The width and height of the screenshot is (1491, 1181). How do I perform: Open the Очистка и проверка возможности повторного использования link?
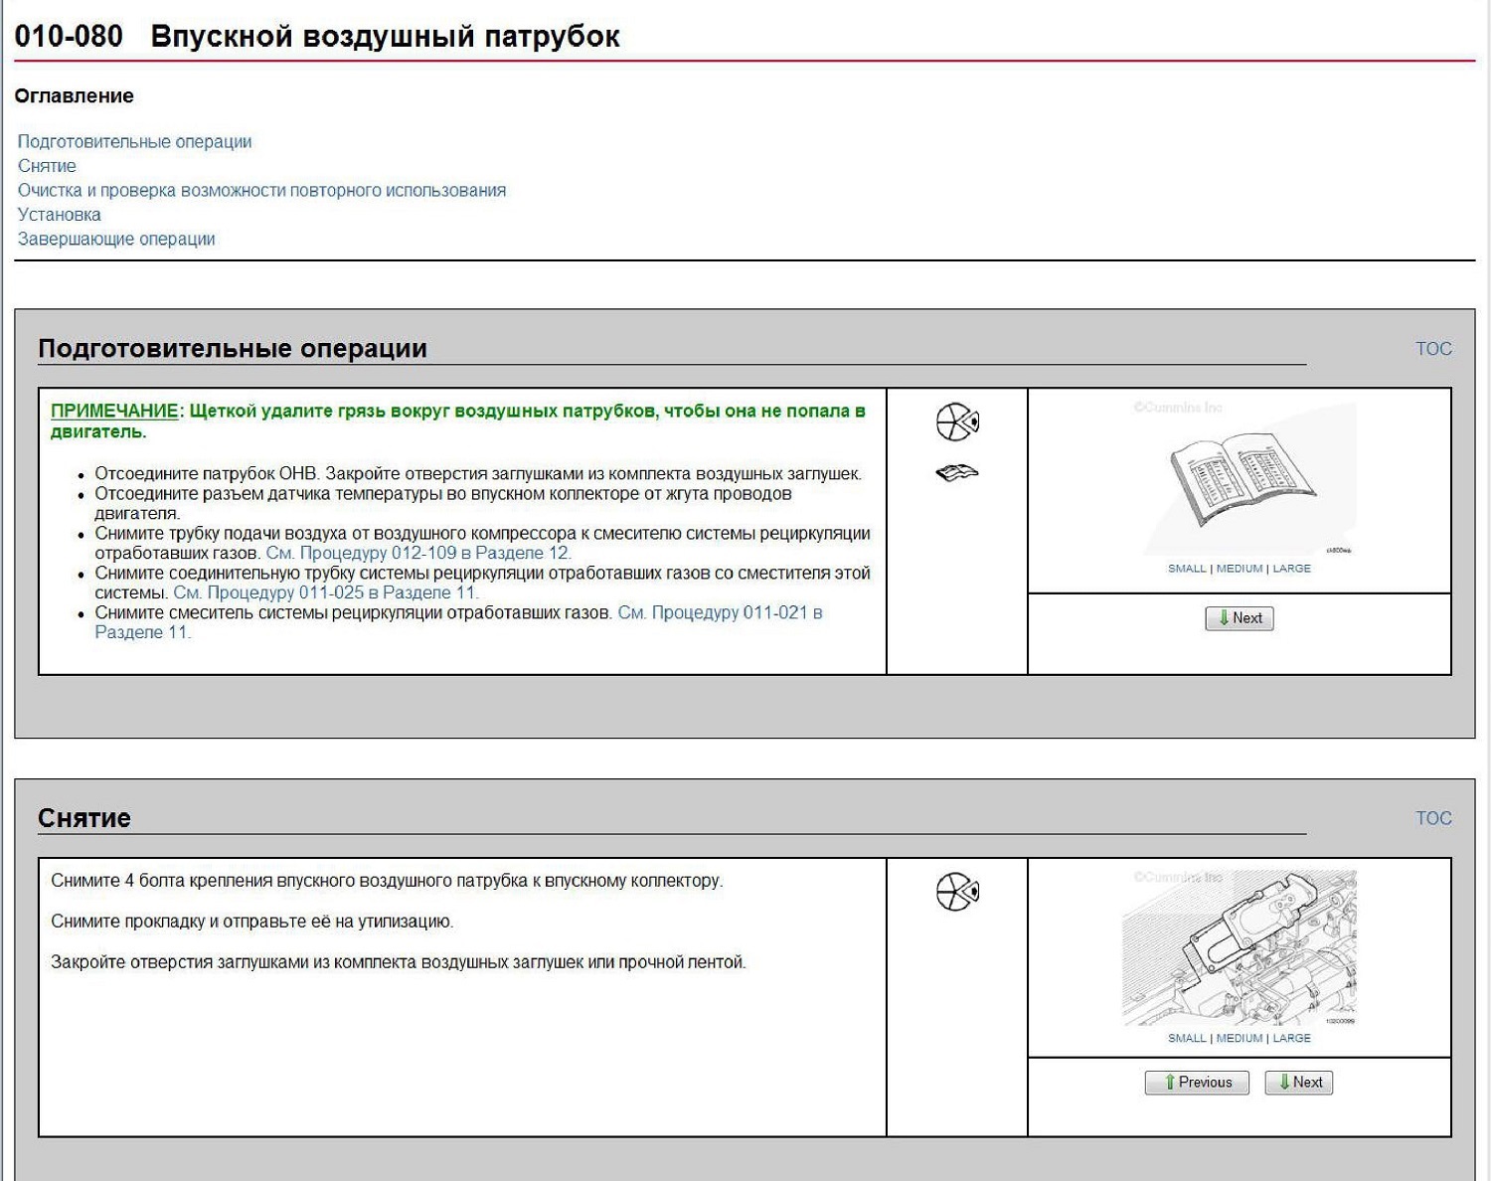[x=261, y=190]
